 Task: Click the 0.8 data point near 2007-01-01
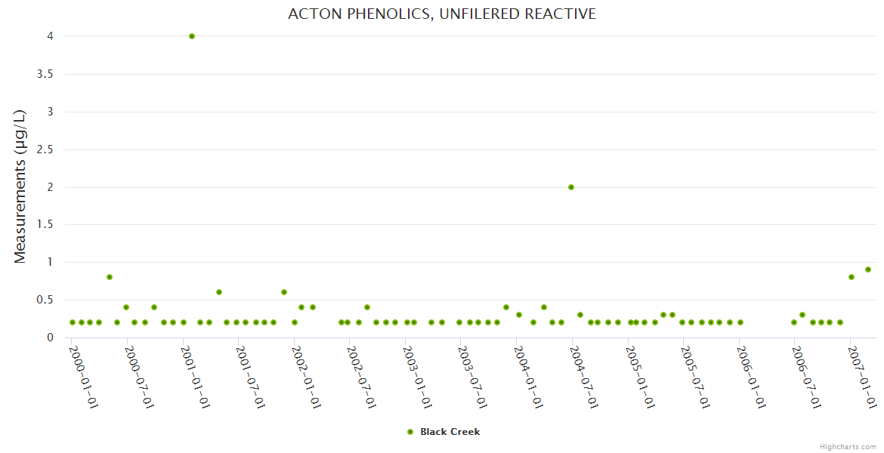pos(852,277)
